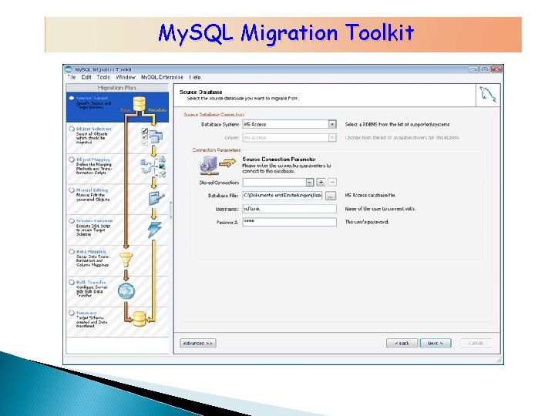
Task: Click the Data Mapping step title
Action: [91, 251]
